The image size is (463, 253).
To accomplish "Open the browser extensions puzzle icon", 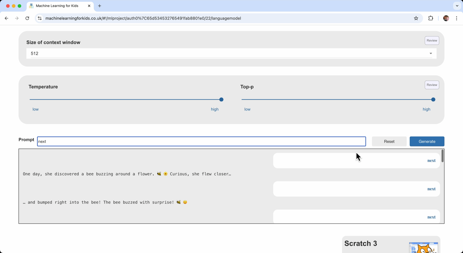I will click(x=431, y=18).
